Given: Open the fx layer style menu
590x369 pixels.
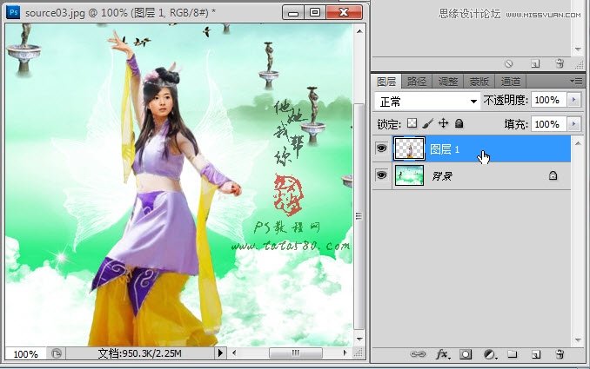Looking at the screenshot, I should click(x=442, y=354).
